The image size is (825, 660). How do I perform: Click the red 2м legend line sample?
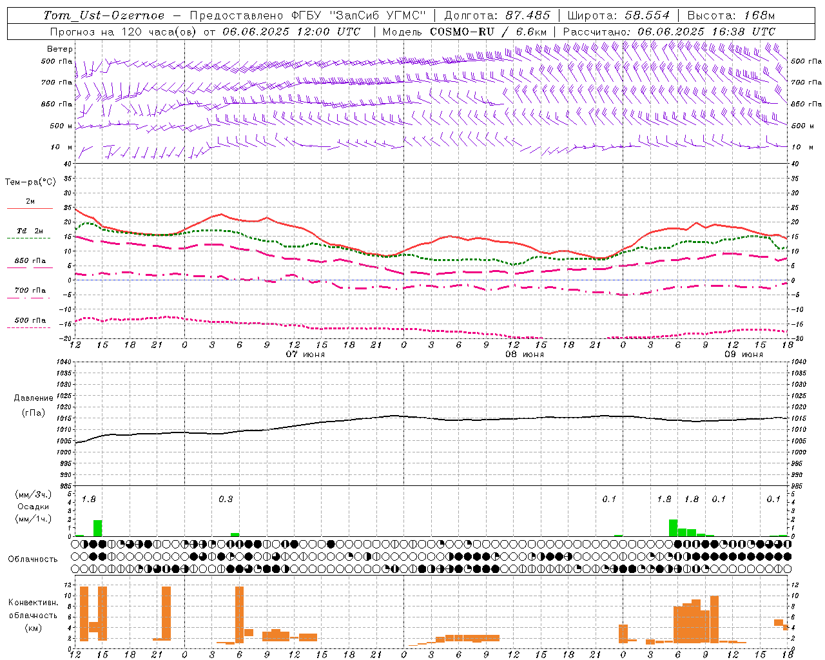30,209
